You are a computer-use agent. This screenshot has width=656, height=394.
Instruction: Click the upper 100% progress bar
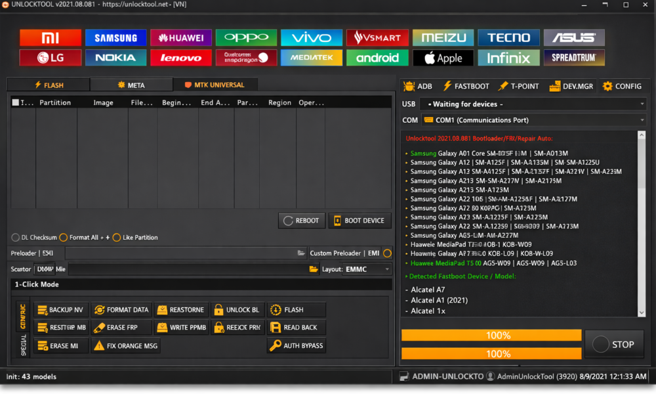(x=491, y=336)
